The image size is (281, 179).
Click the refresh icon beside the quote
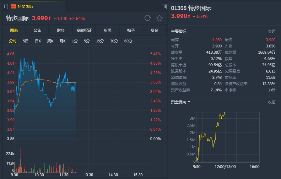[148, 18]
